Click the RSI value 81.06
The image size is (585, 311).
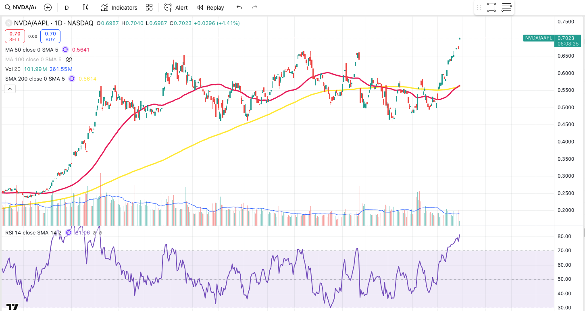[82, 233]
